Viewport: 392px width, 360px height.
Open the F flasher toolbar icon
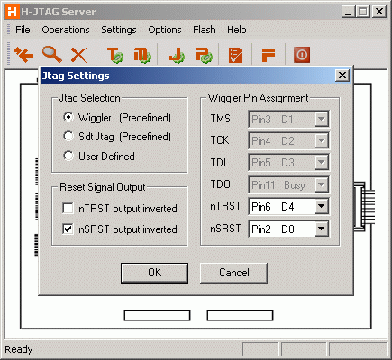[269, 55]
